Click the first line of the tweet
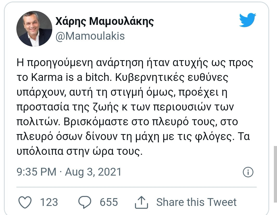Viewport: 277px width, 215px height. (x=135, y=63)
